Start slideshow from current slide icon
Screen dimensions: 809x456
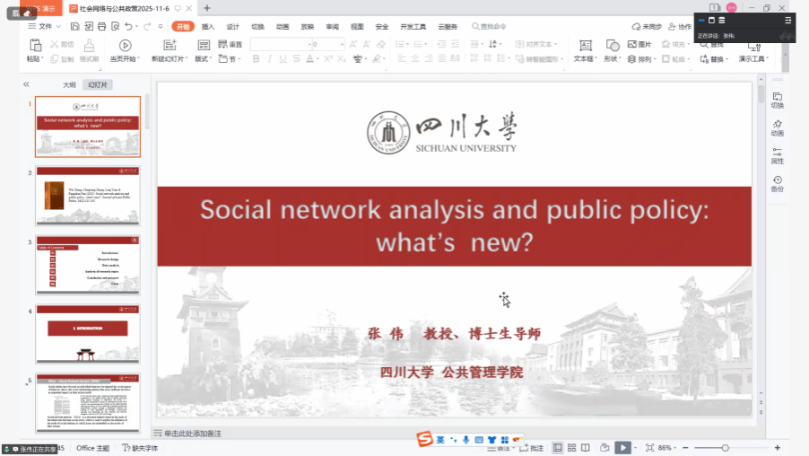coord(125,45)
